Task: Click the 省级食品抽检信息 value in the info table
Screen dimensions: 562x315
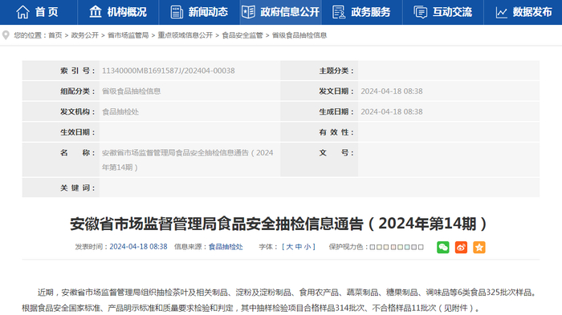Action: pos(131,91)
